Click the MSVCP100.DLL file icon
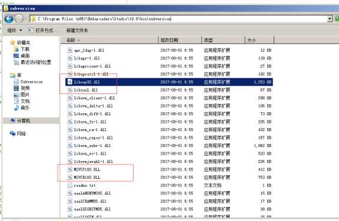The image size is (339, 221). 69,169
